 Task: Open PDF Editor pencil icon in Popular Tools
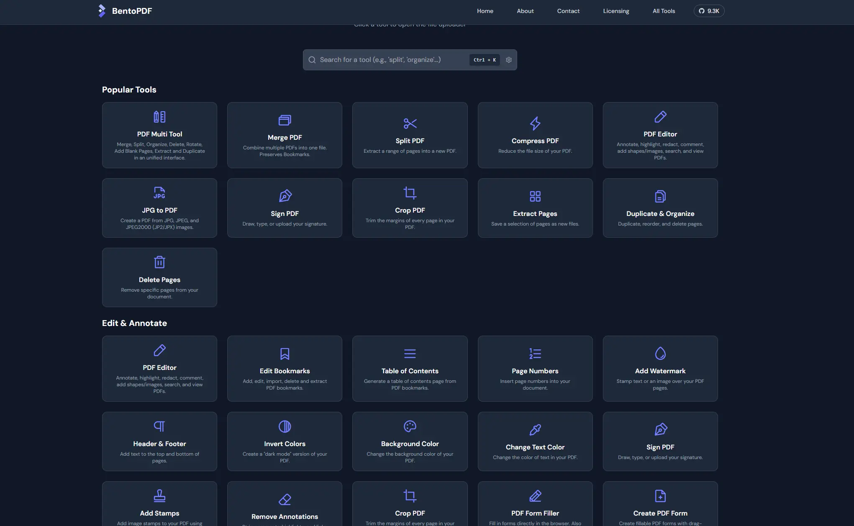point(660,117)
